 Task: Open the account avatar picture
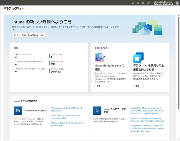coord(177,3)
